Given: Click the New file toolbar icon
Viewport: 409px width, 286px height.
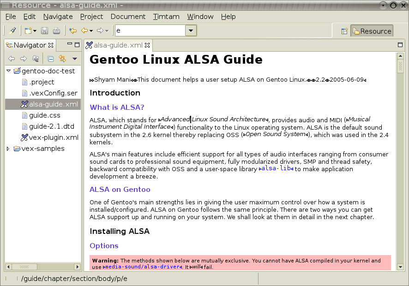Looking at the screenshot, I should click(x=28, y=31).
